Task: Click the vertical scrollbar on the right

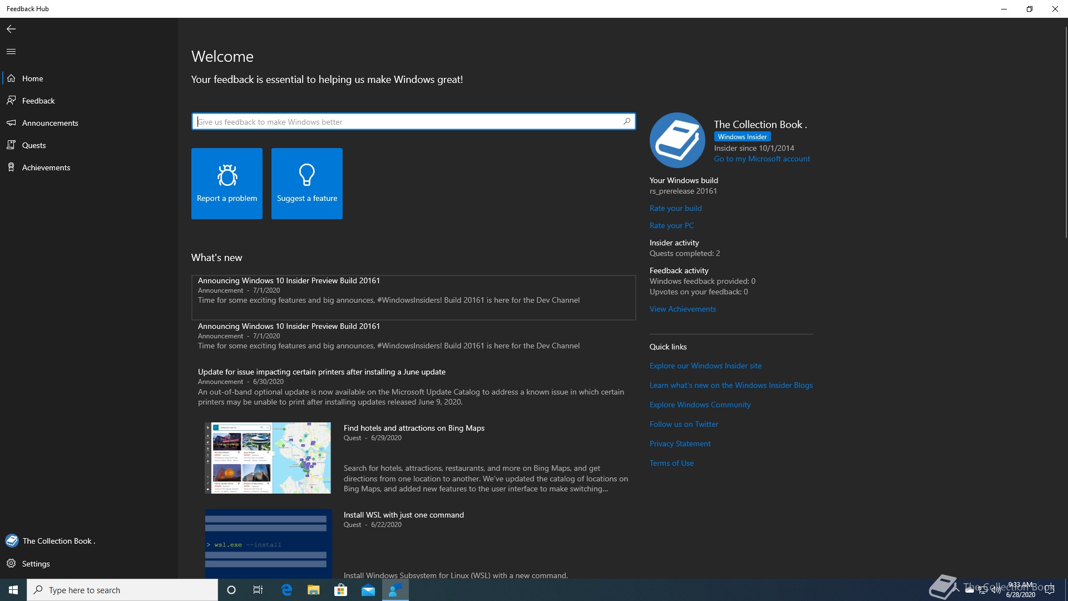Action: pos(1065,134)
